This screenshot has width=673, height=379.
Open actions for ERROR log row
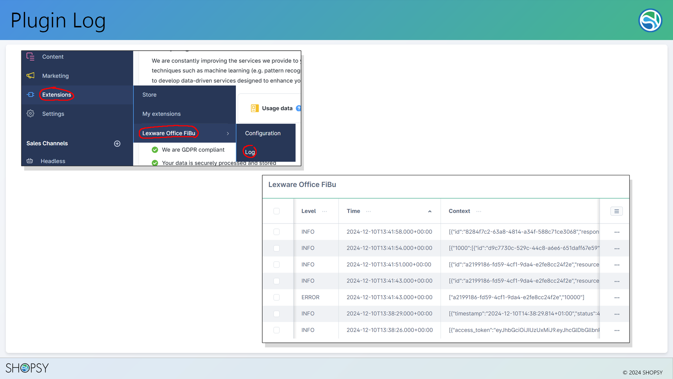pyautogui.click(x=617, y=298)
